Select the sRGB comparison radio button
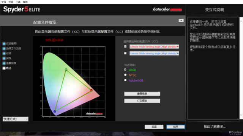The width and height of the screenshot is (243, 136). point(125,70)
